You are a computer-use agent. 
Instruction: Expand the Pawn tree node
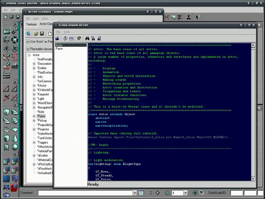[x=34, y=116]
